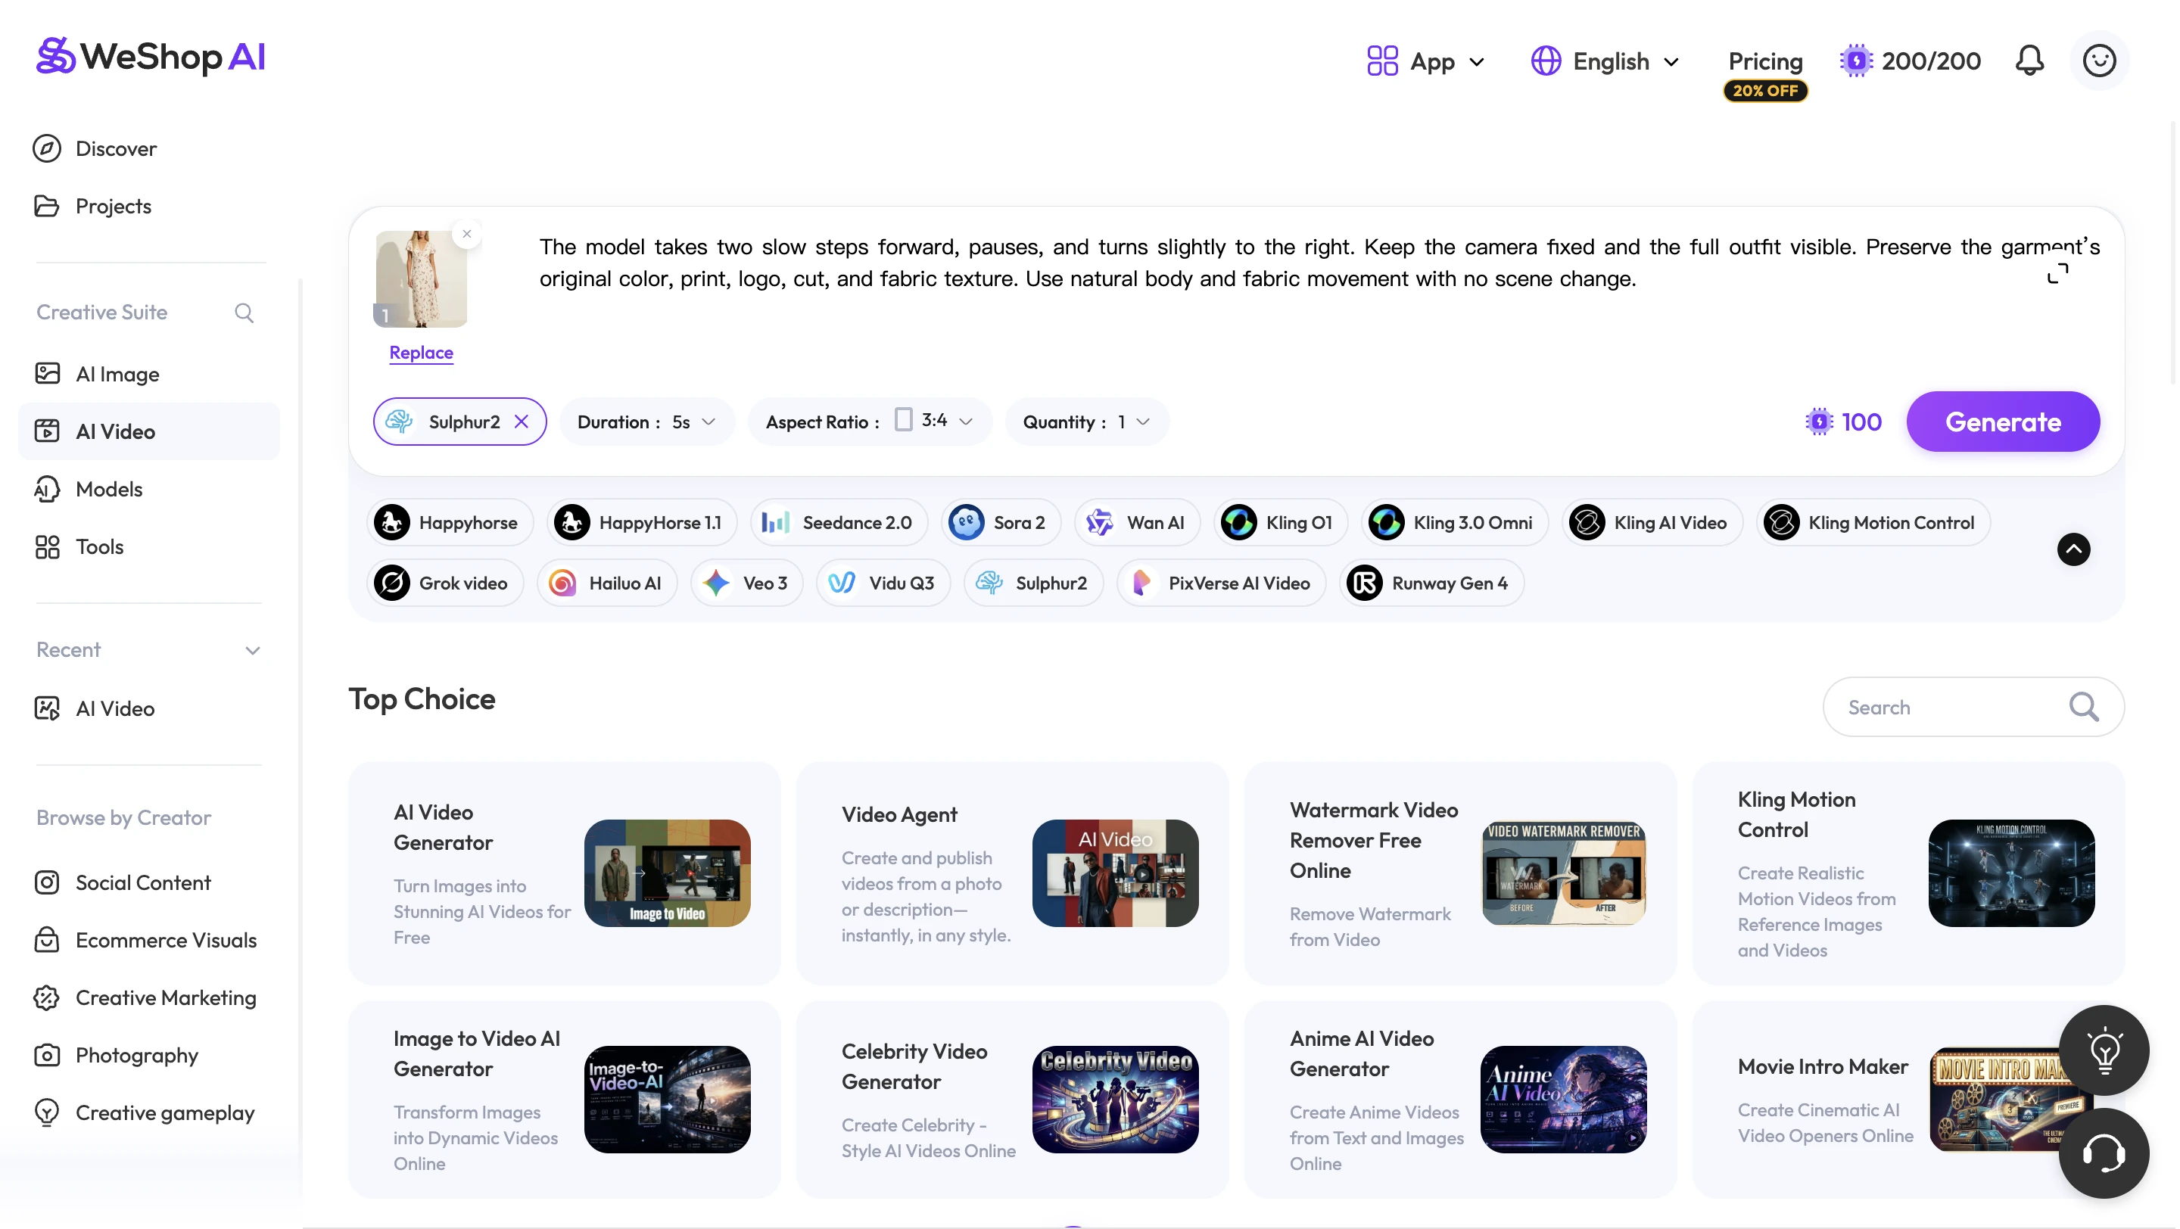Viewport: 2180px width, 1229px height.
Task: Click the 200/200 credits balance
Action: tap(1909, 61)
